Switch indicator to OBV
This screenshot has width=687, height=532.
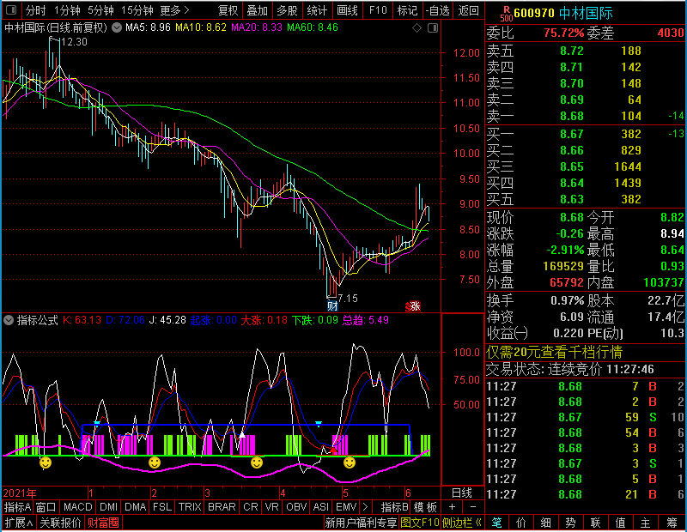coord(296,507)
